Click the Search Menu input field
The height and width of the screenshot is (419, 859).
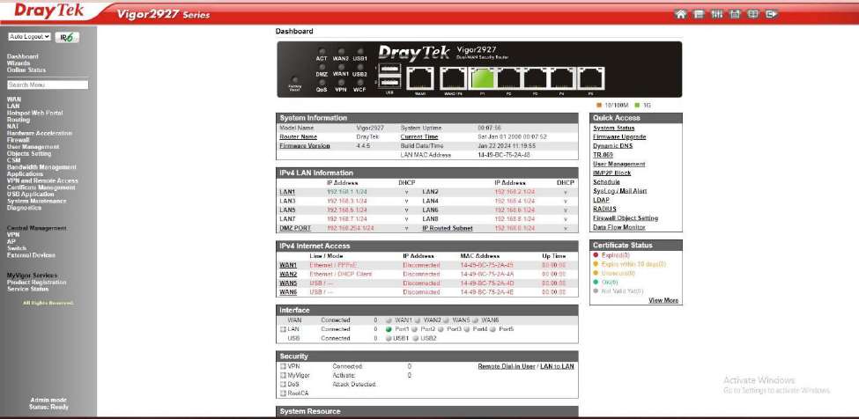(48, 85)
